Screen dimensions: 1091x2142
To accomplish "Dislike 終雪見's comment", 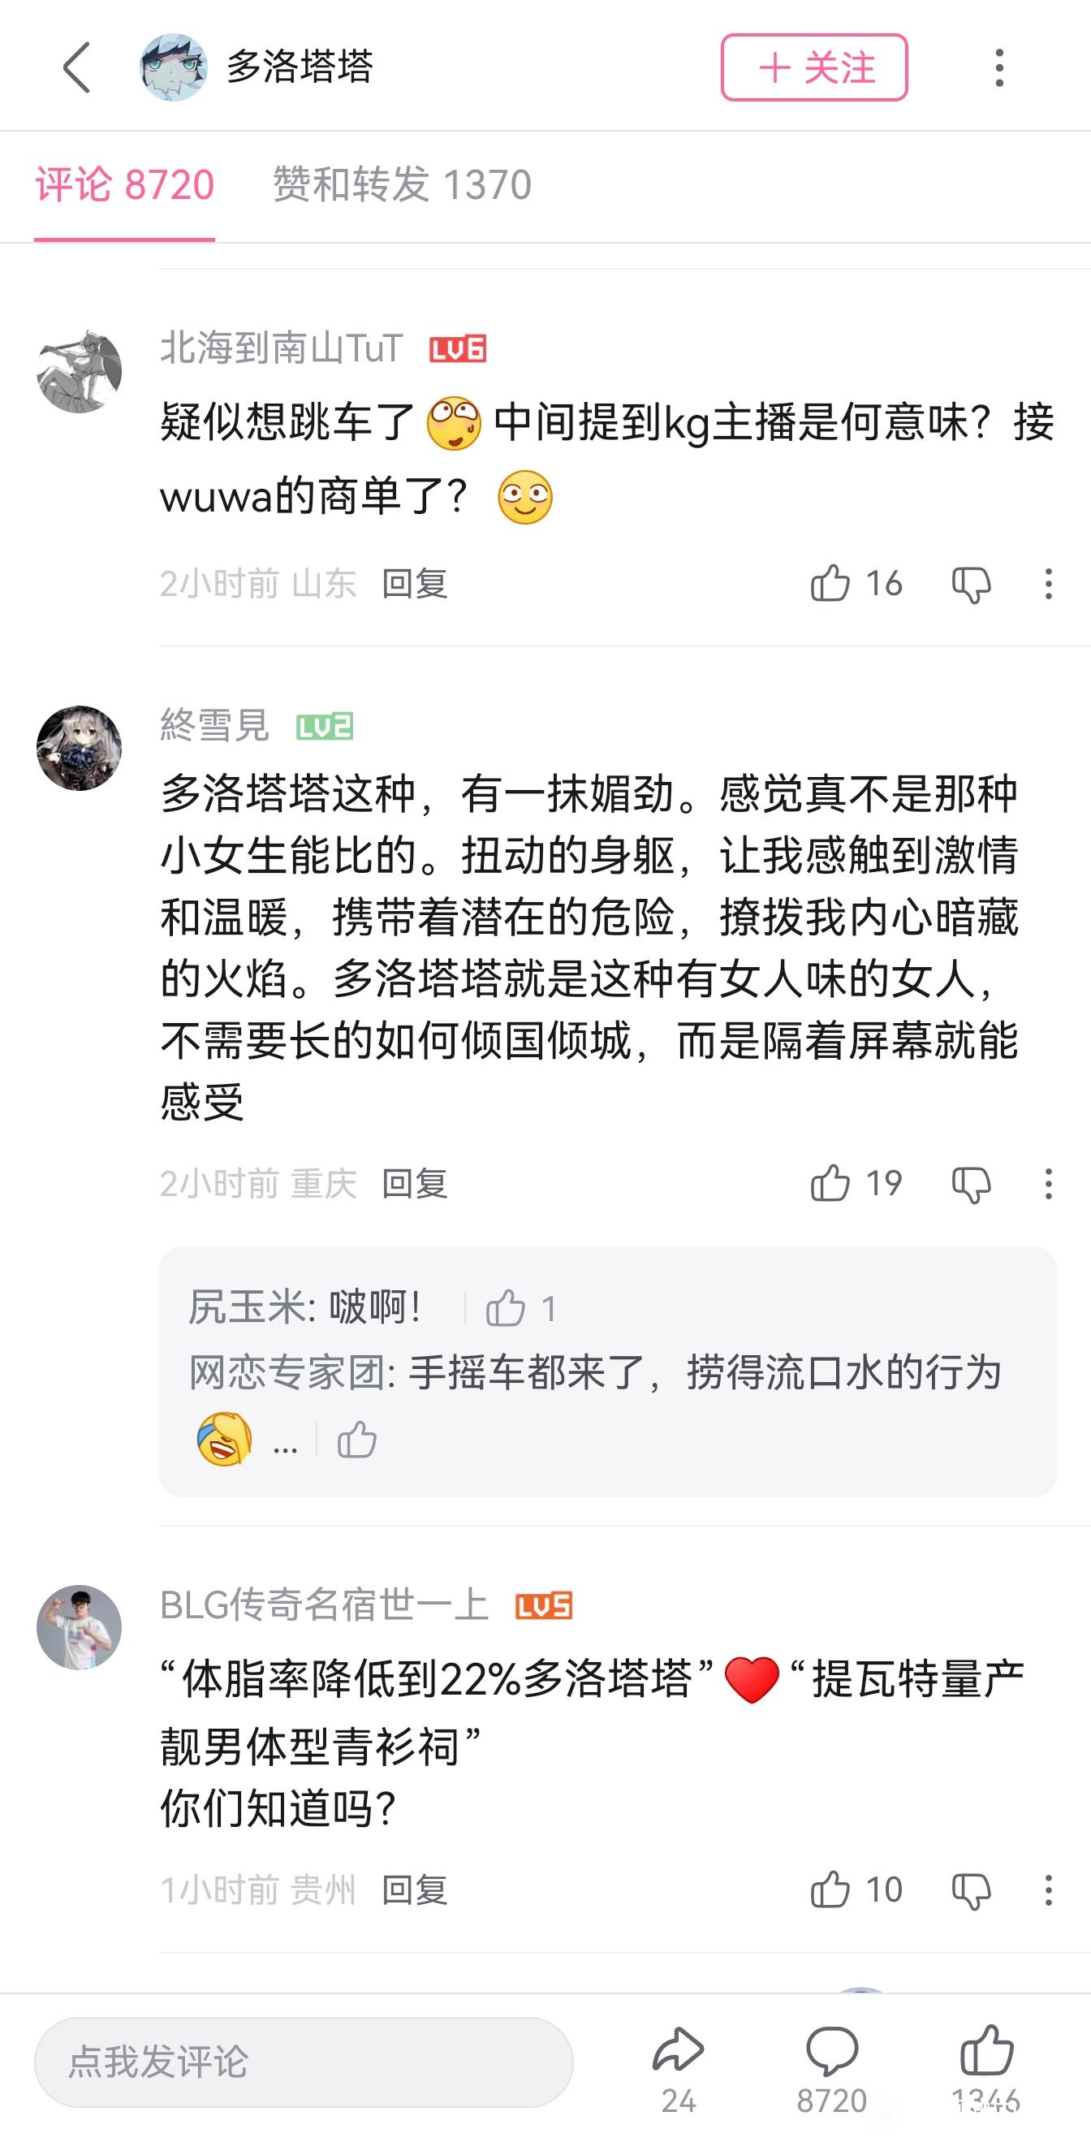I will 970,1184.
